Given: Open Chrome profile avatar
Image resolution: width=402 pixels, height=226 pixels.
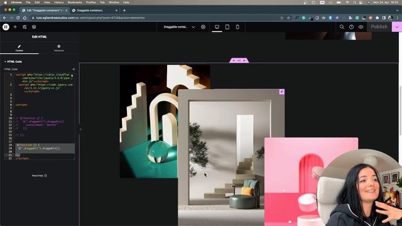Looking at the screenshot, I should pos(391,18).
